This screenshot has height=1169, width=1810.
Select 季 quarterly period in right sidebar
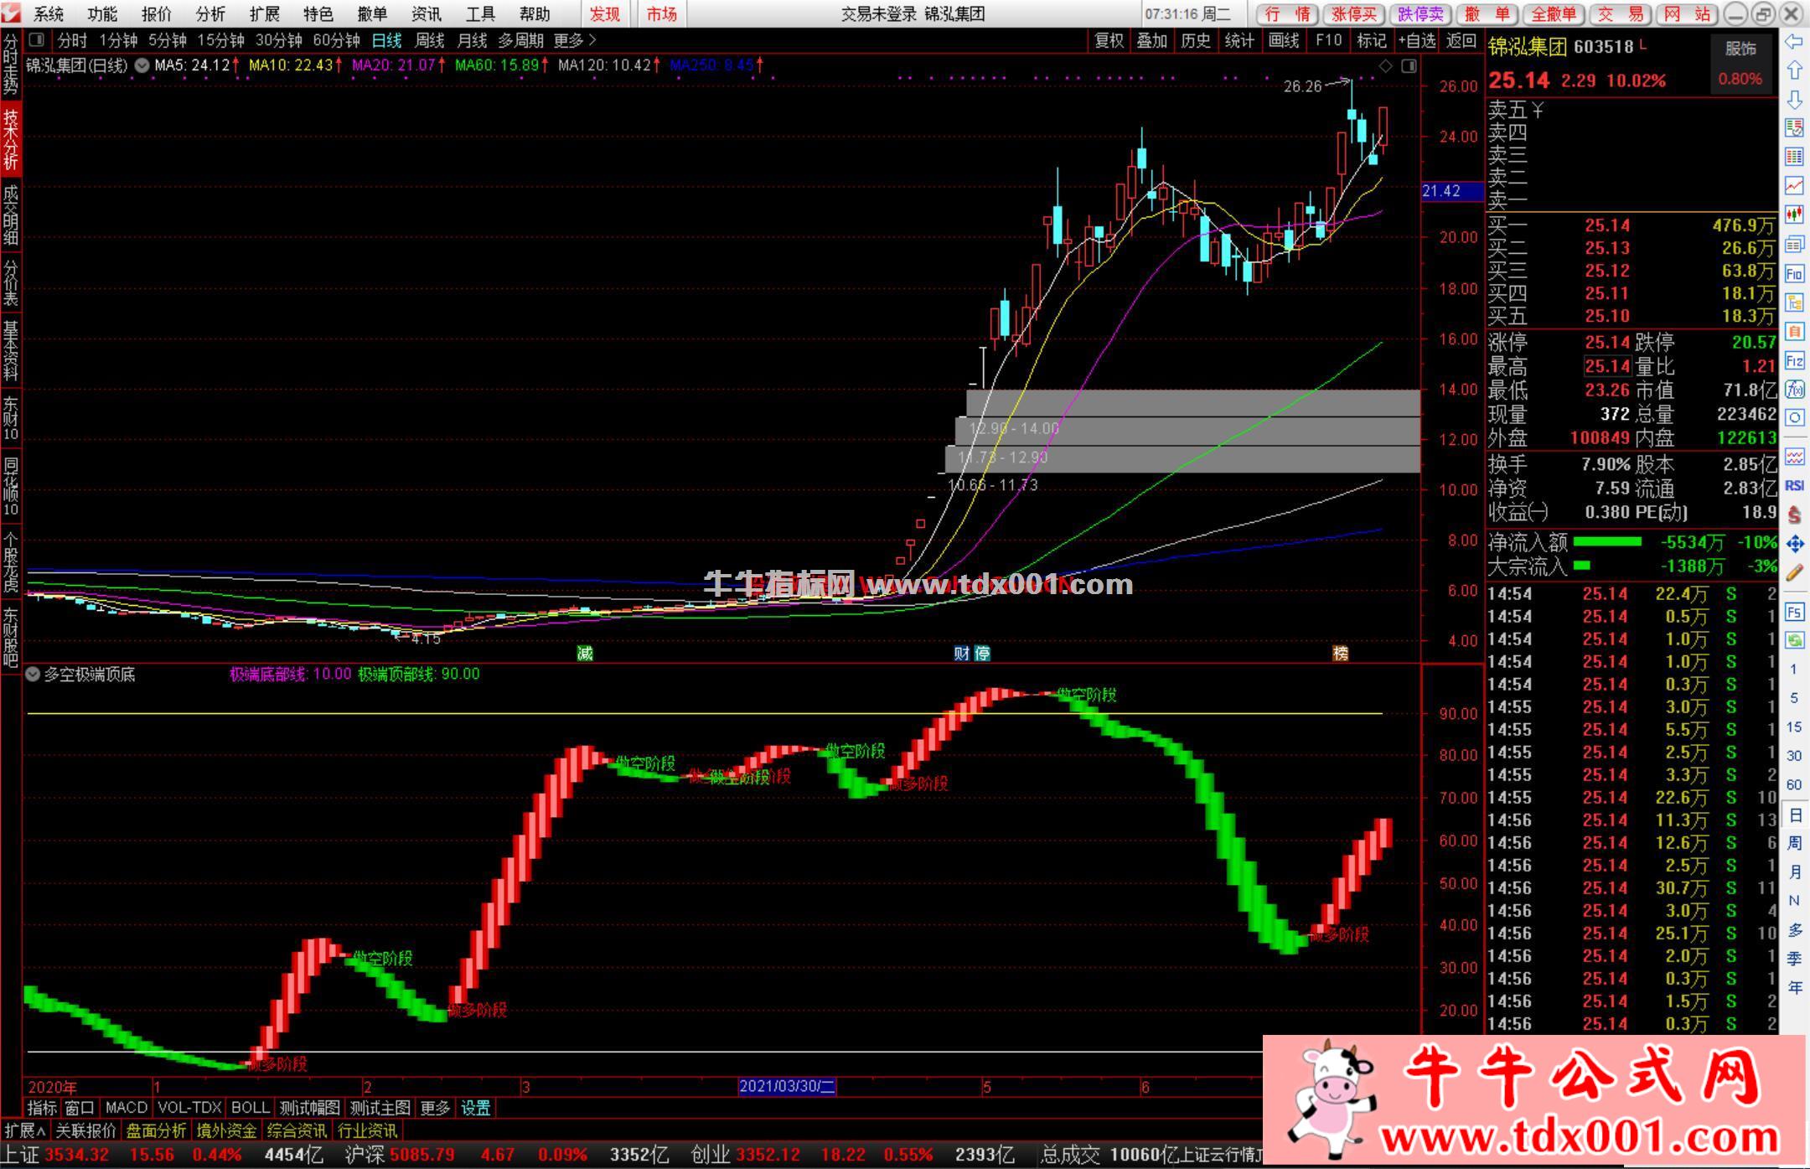coord(1794,959)
